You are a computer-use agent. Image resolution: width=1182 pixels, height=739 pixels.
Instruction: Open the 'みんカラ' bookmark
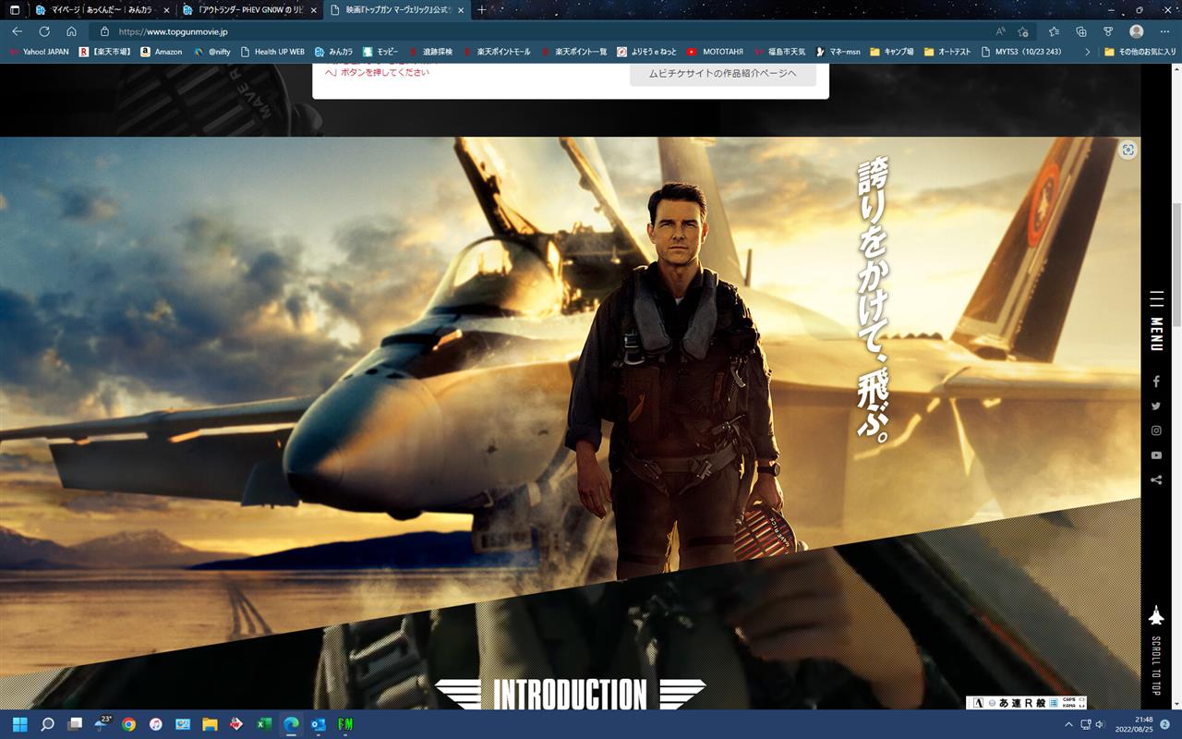[334, 52]
